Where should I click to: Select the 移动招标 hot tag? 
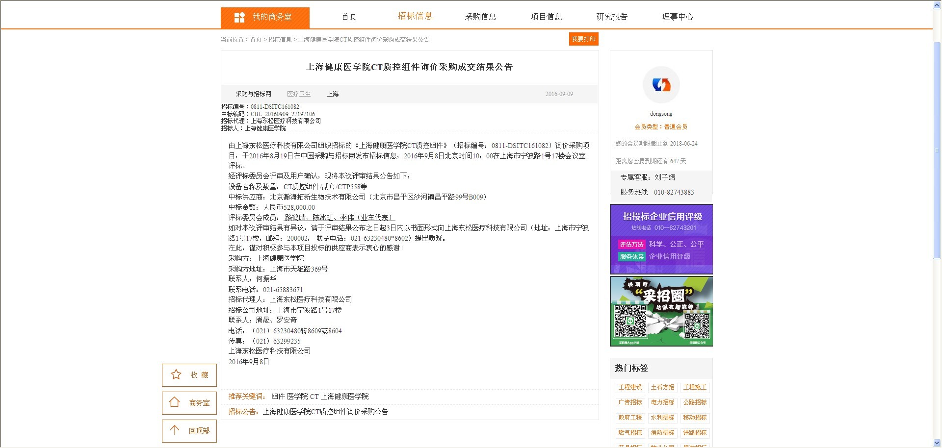[695, 418]
